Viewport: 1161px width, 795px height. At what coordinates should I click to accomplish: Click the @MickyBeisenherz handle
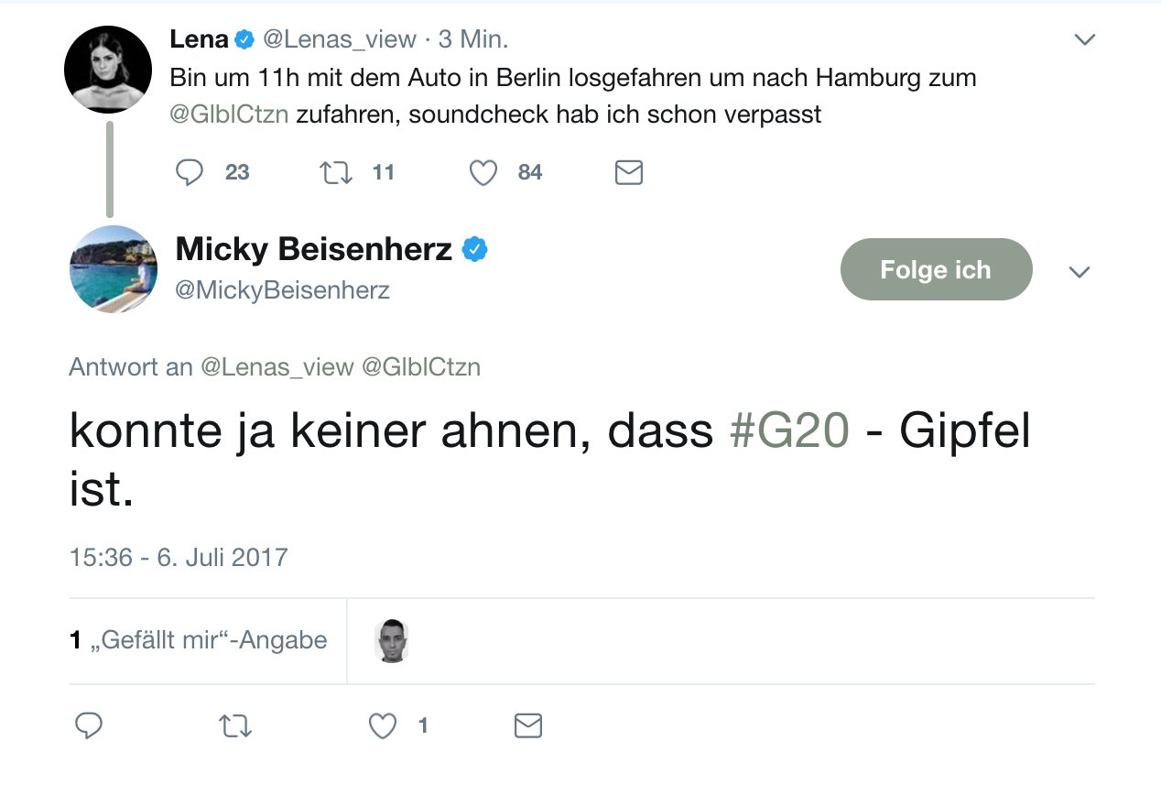[x=282, y=290]
